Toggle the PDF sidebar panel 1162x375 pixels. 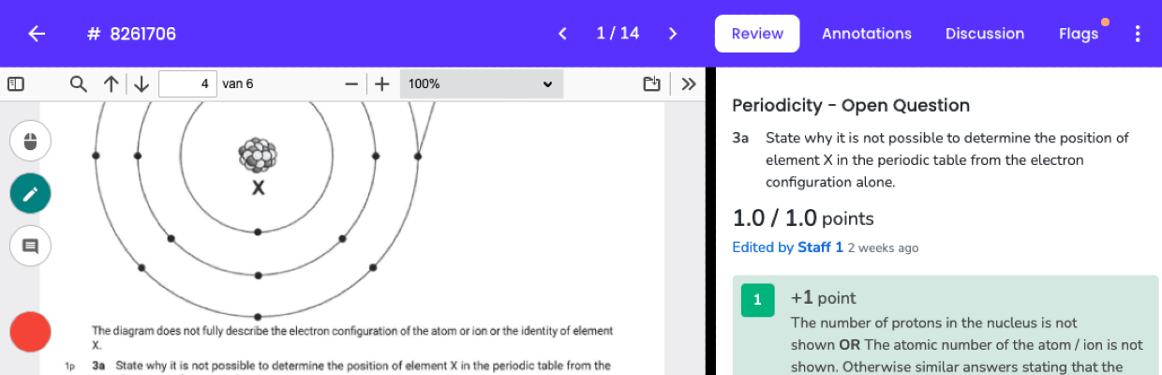pyautogui.click(x=15, y=84)
